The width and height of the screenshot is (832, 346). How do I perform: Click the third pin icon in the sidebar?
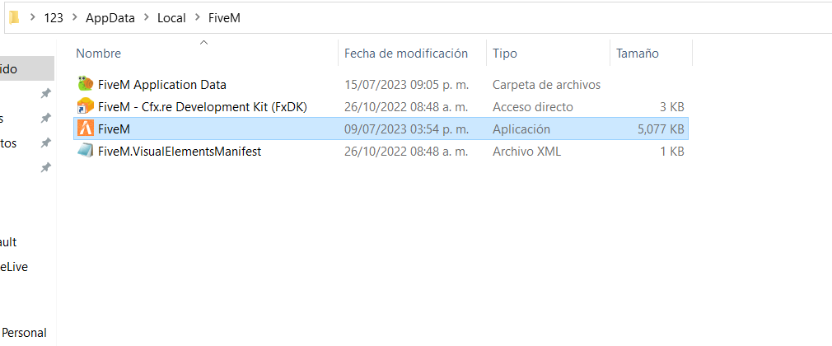click(x=46, y=143)
